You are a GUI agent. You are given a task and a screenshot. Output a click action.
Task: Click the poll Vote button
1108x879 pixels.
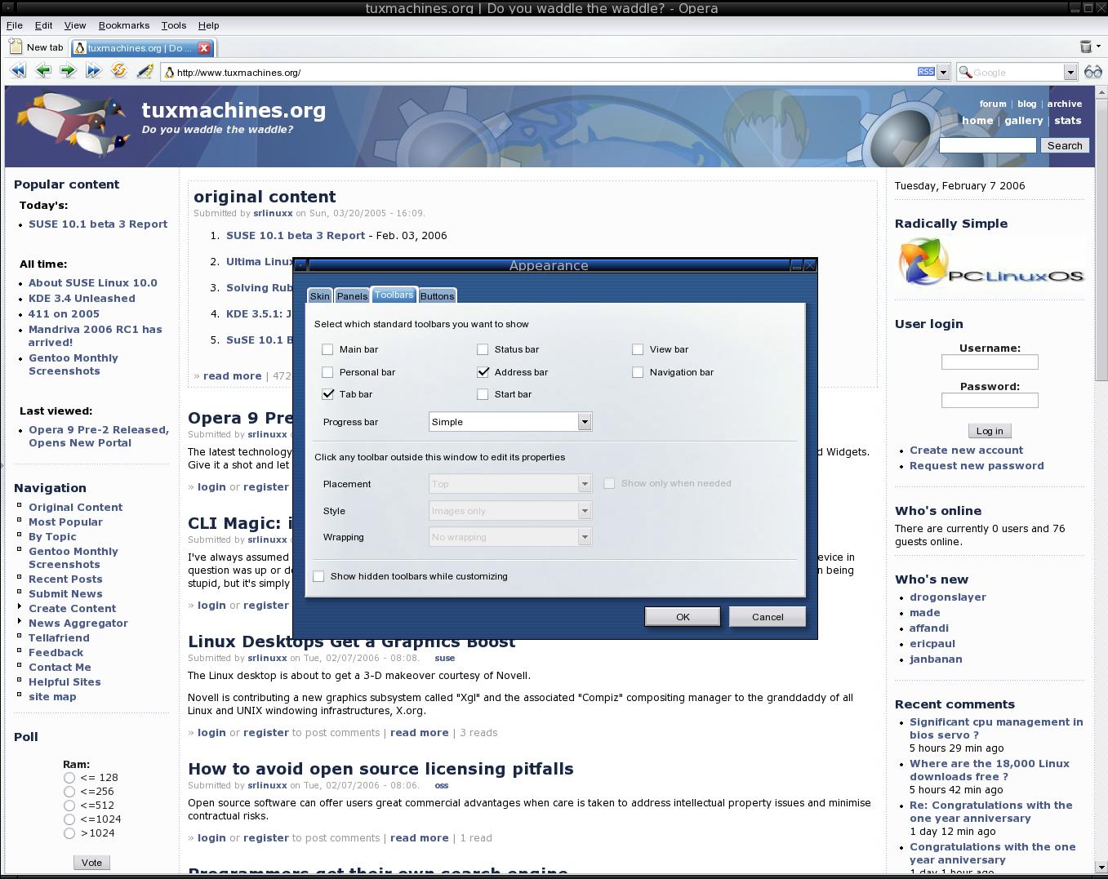click(x=91, y=863)
